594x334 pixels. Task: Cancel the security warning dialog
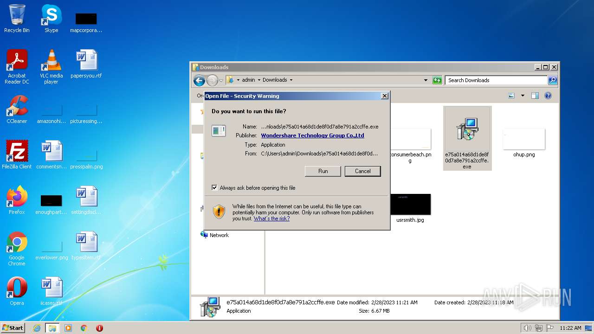point(363,171)
